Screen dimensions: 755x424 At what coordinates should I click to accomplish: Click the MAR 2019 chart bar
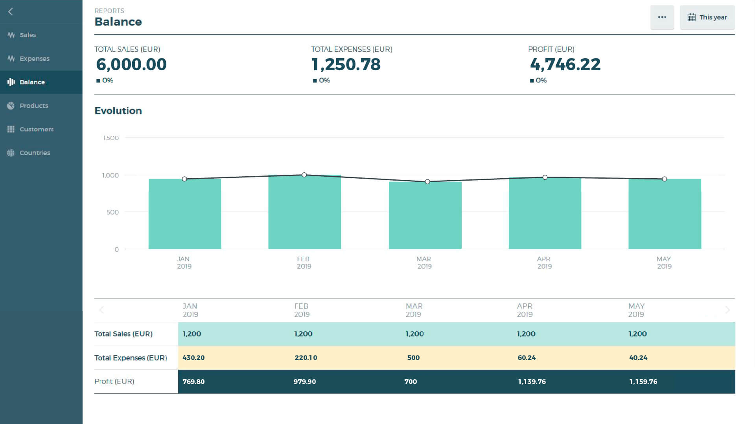pos(425,216)
